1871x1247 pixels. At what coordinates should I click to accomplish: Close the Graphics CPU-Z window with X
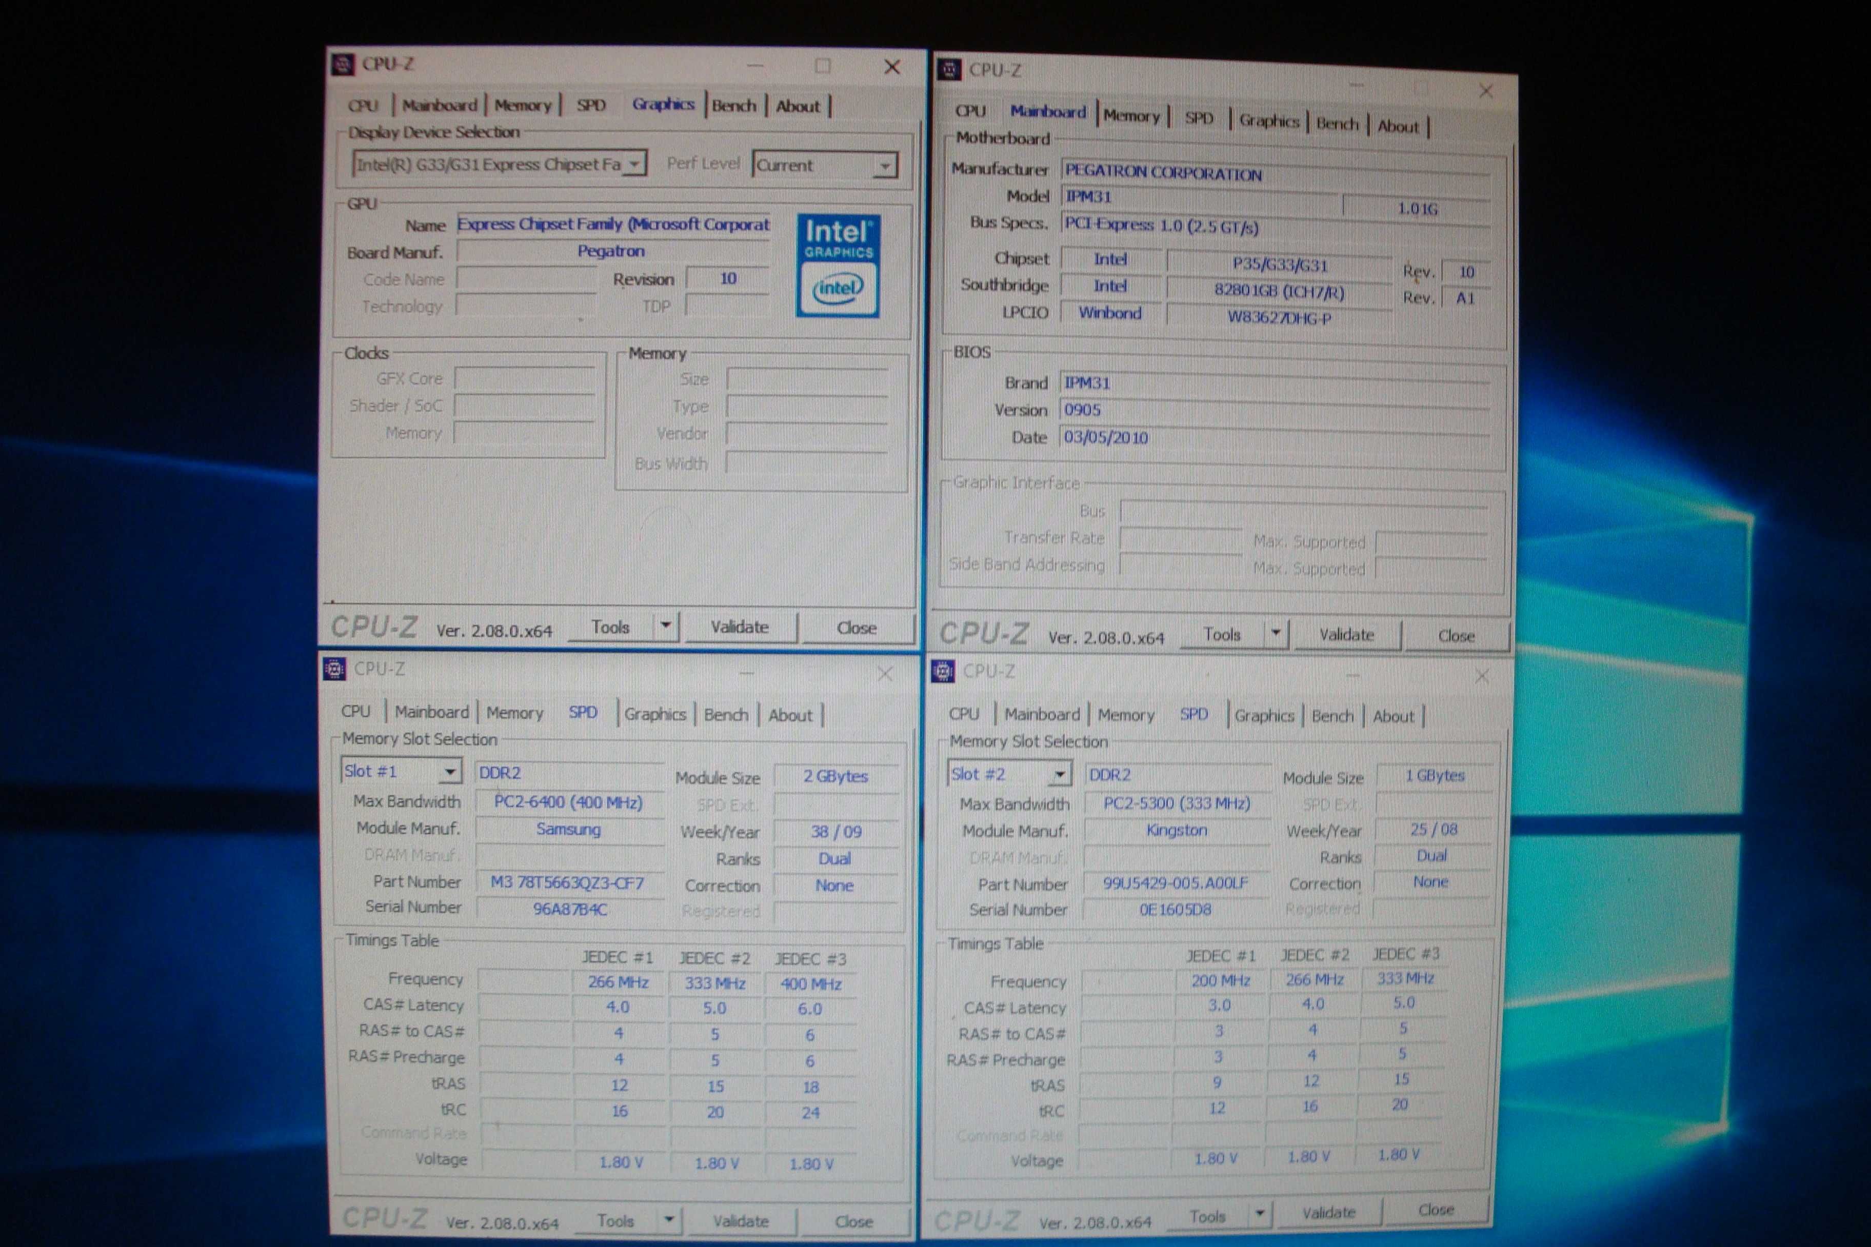coord(892,67)
